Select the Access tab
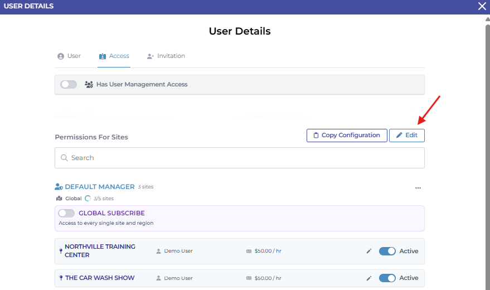This screenshot has height=290, width=490. pyautogui.click(x=114, y=56)
